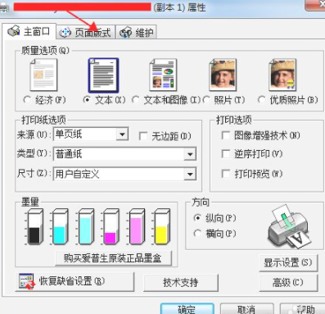Click the 恢复缺省设置 reset icon
Viewport: 325px width, 314px height.
[27, 281]
